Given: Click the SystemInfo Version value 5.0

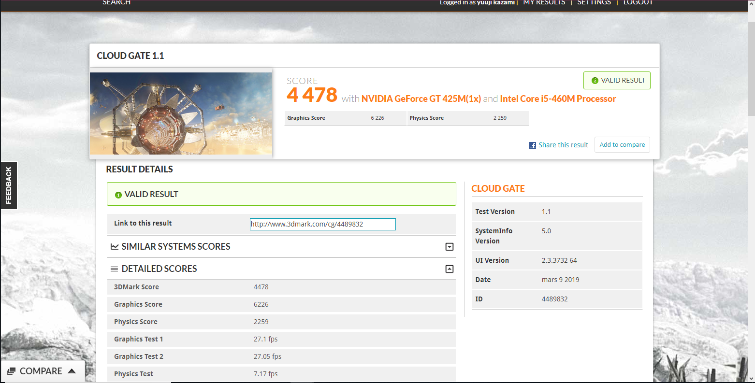Looking at the screenshot, I should tap(546, 231).
